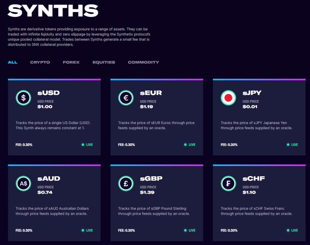Click the sAUD Australian Dollars description text

[52, 211]
